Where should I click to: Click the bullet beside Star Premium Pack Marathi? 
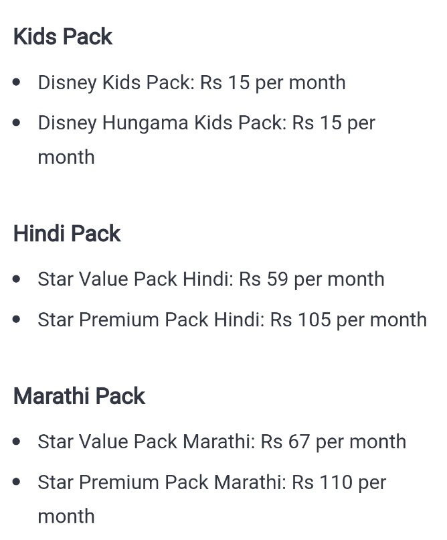(x=17, y=482)
